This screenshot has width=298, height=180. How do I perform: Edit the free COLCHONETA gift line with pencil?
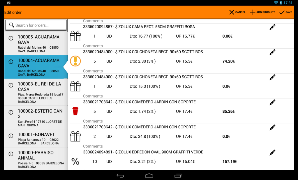pyautogui.click(x=272, y=77)
